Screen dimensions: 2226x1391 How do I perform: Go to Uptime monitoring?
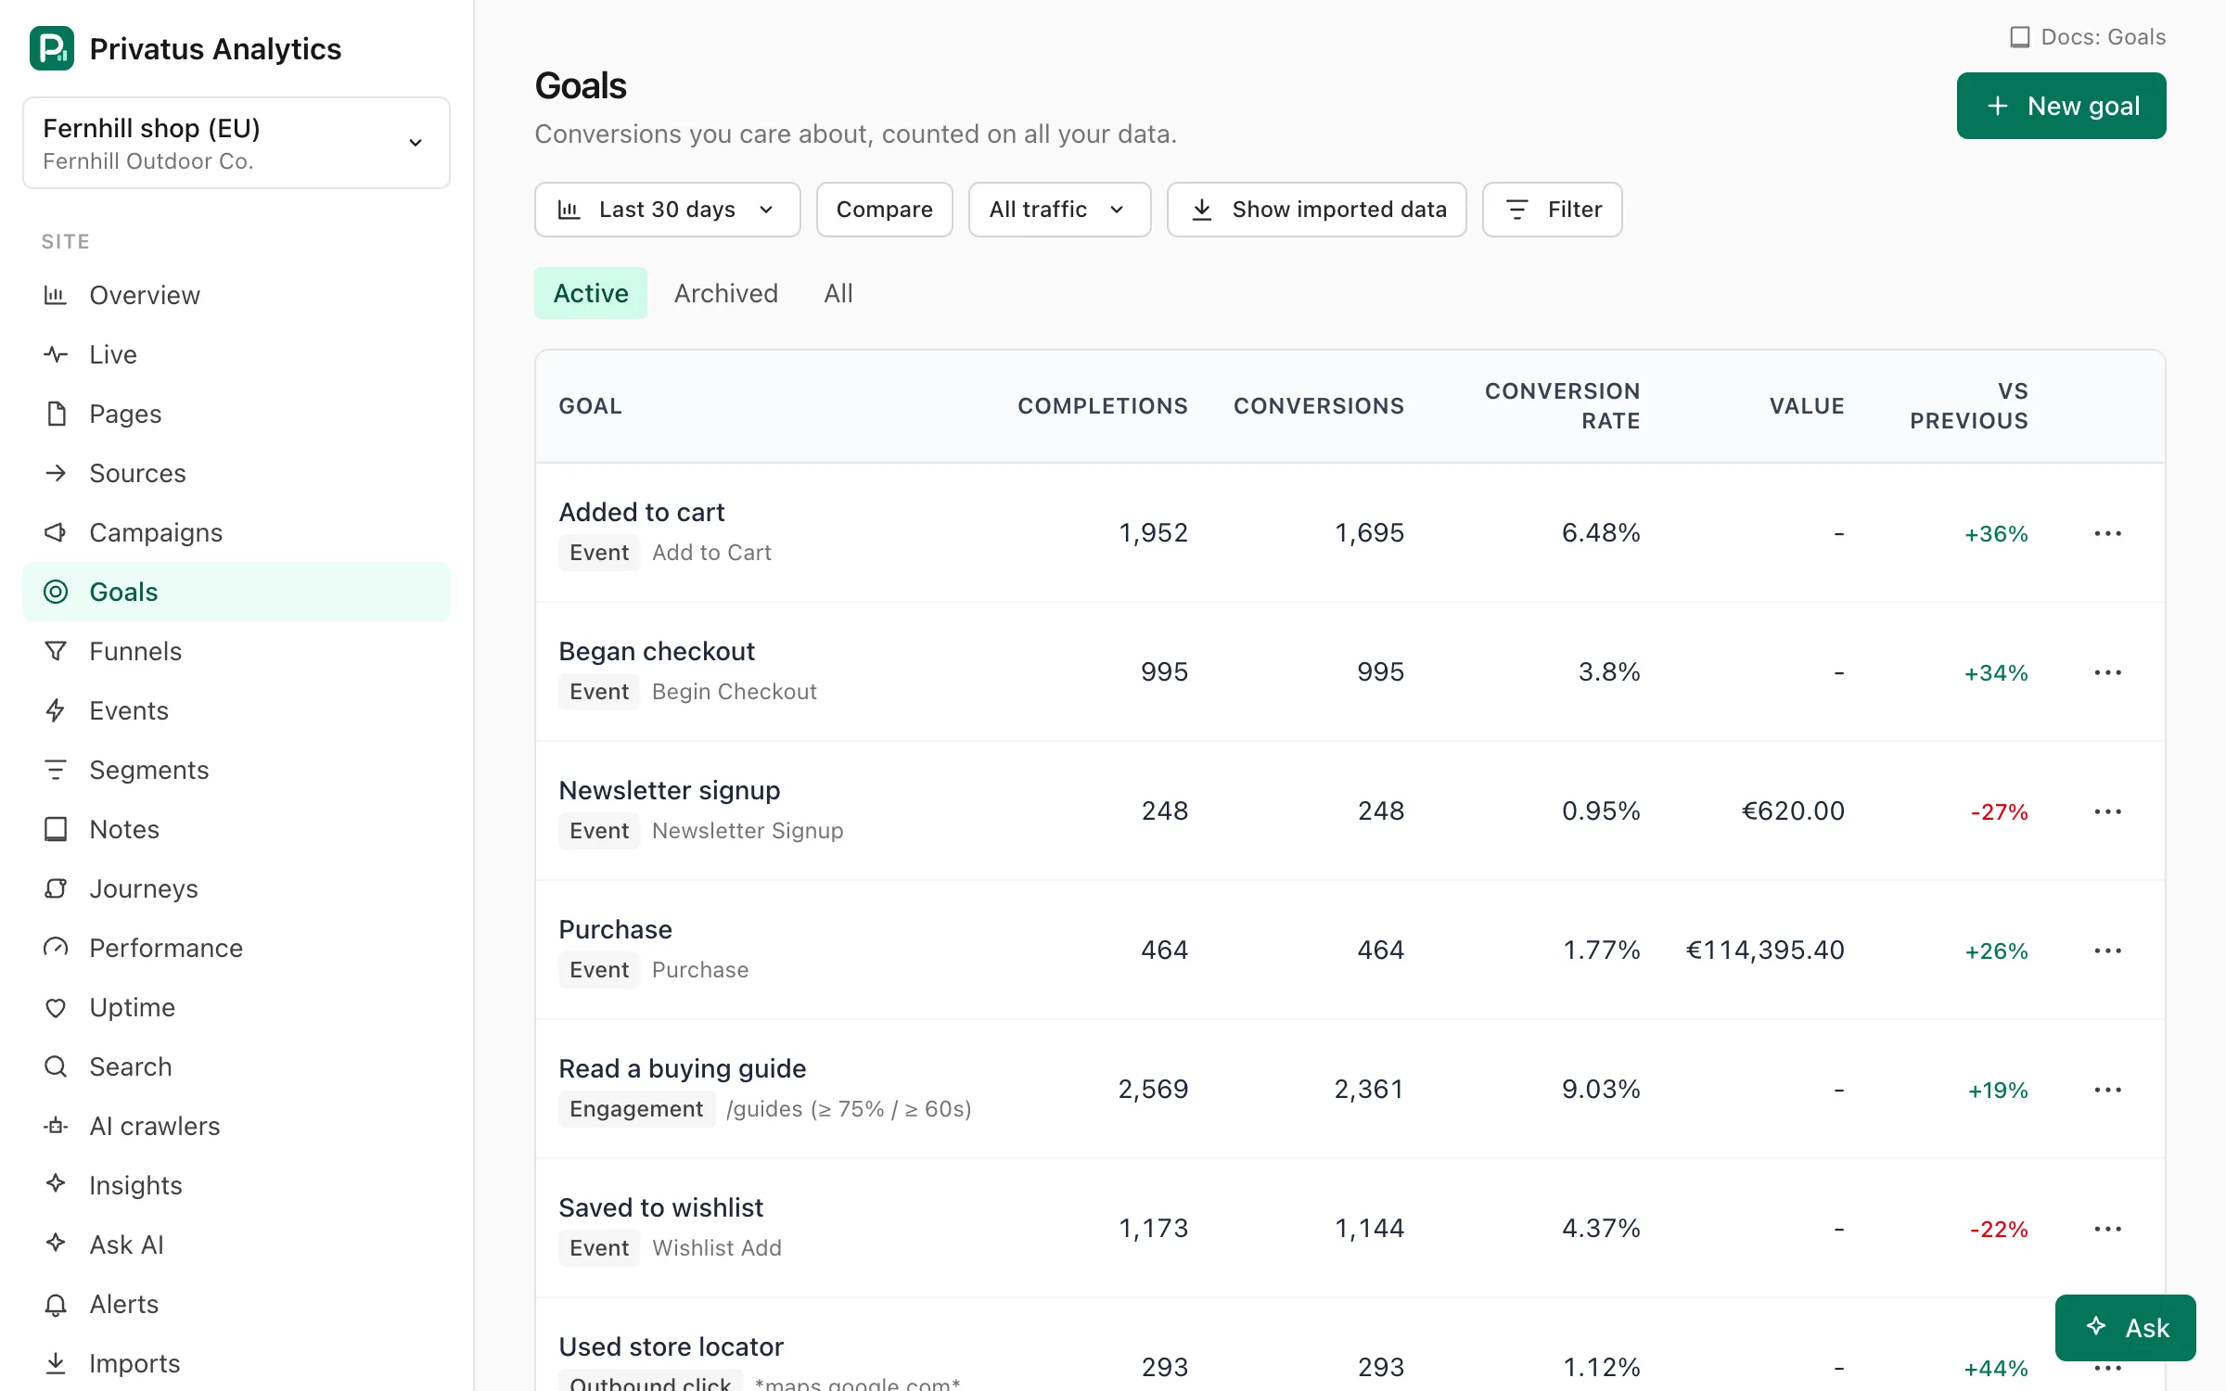point(237,1007)
